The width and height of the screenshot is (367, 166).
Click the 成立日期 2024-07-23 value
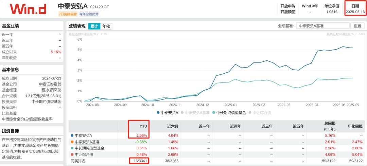[52, 78]
